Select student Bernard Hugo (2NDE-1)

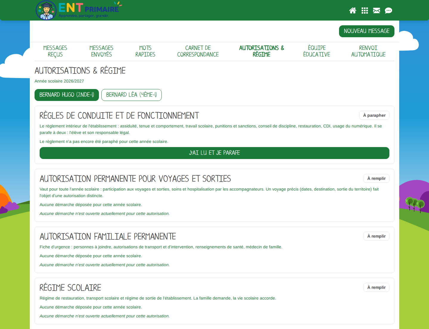point(67,95)
